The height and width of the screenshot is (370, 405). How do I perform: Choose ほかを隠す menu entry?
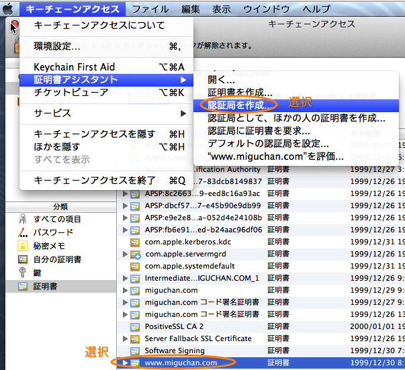click(106, 146)
